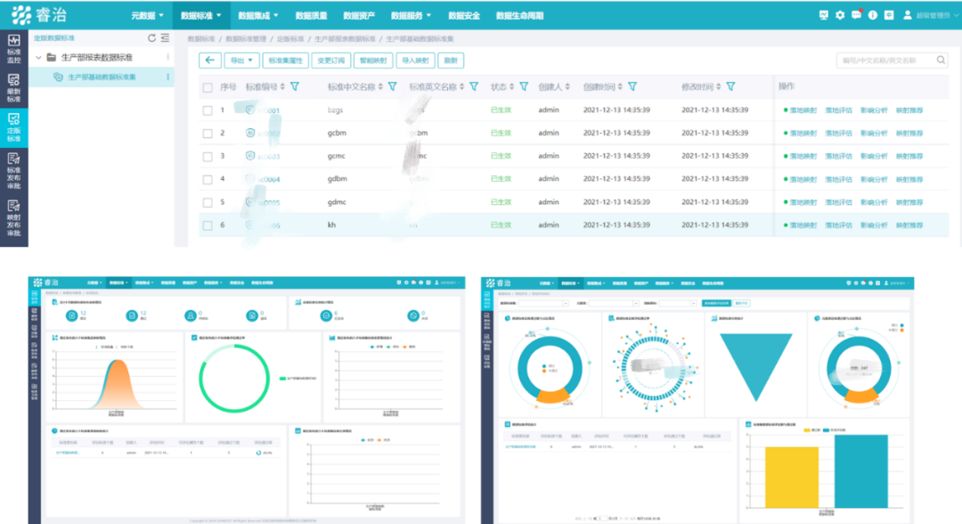962x524 pixels.
Task: Click the info icon in the top bar
Action: tap(872, 15)
